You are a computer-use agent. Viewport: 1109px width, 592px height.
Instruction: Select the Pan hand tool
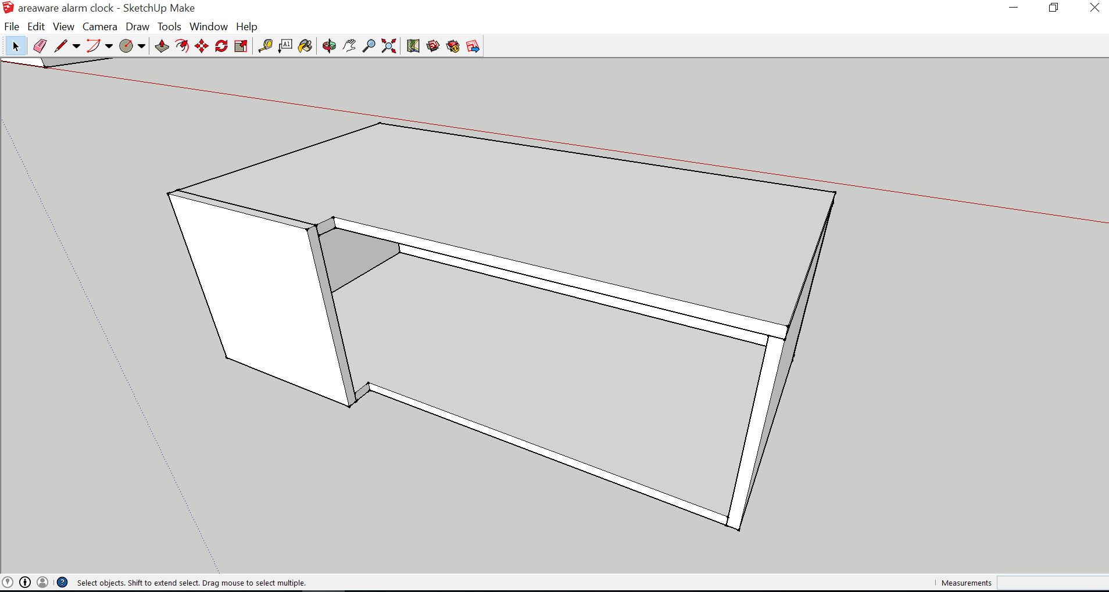(349, 46)
